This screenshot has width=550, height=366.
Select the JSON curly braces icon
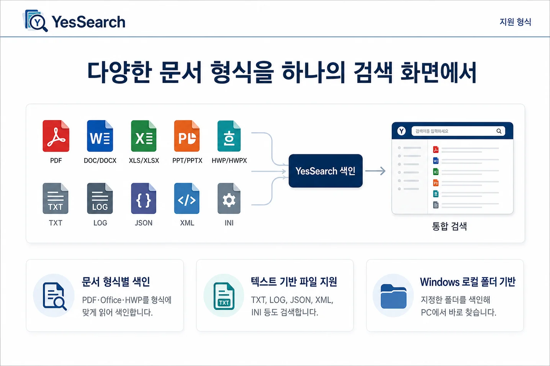tap(144, 198)
